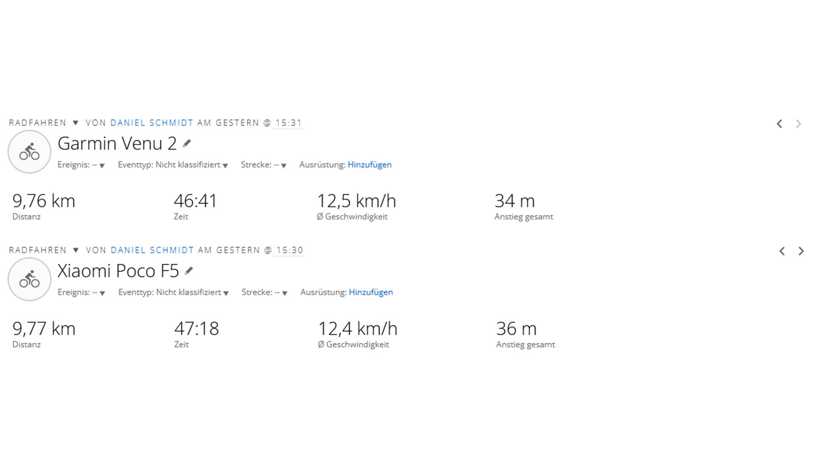Viewport: 814px width, 458px height.
Task: Expand Strecke dropdown for Garmin Venu 2
Action: tap(284, 165)
